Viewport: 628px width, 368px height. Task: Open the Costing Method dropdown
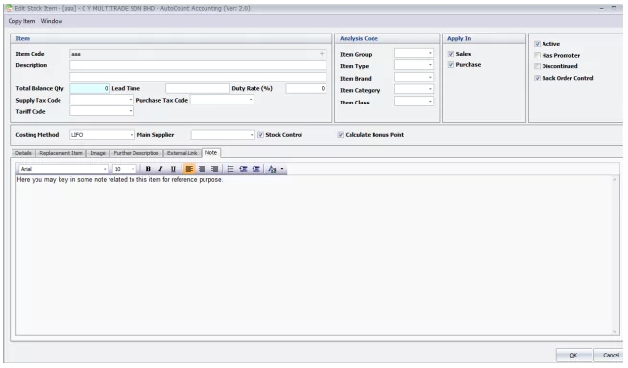click(x=132, y=135)
